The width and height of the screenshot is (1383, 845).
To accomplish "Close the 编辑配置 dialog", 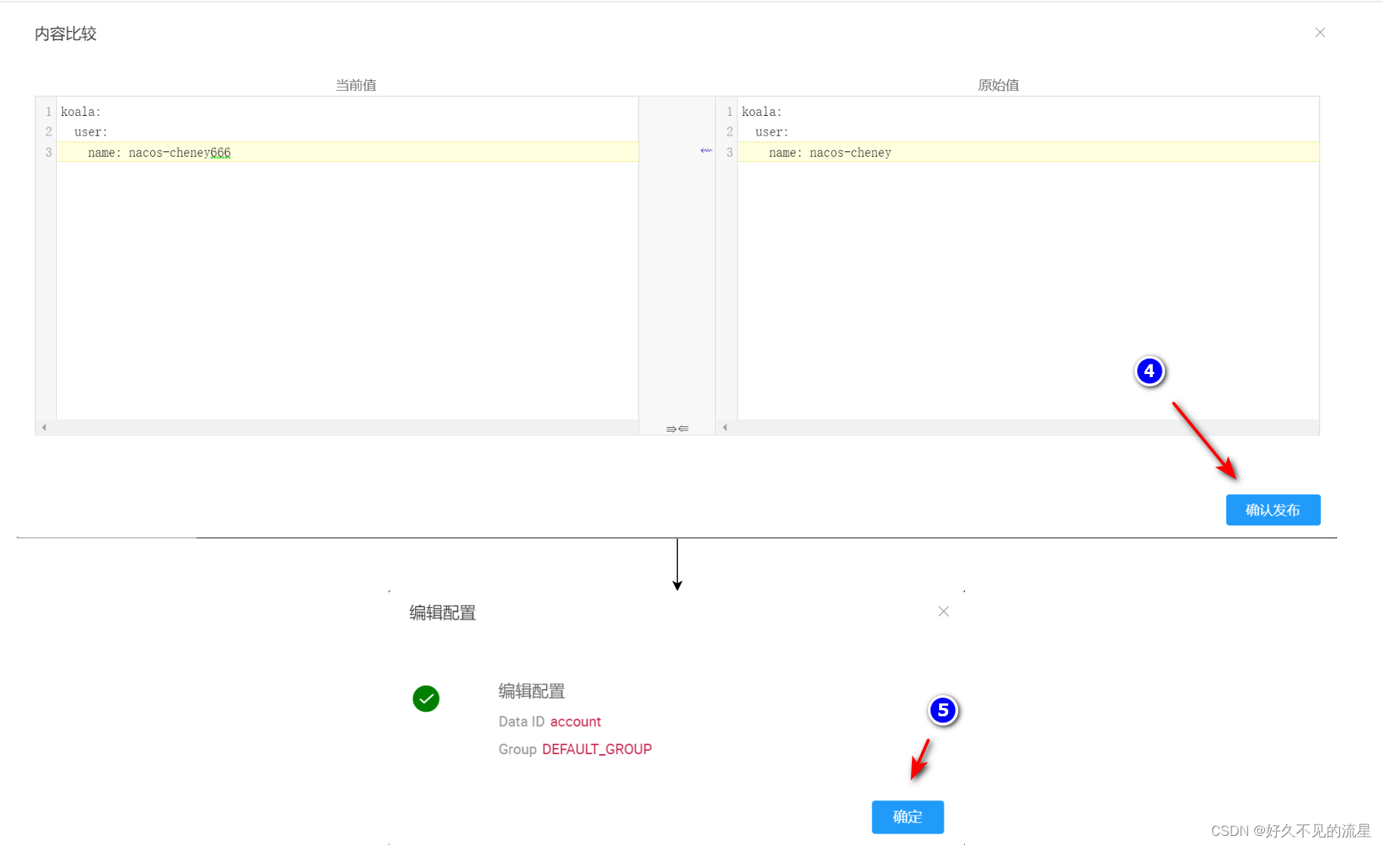I will pos(943,611).
